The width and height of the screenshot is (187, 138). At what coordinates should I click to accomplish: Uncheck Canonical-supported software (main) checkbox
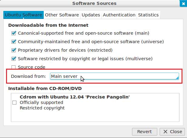pyautogui.click(x=14, y=33)
